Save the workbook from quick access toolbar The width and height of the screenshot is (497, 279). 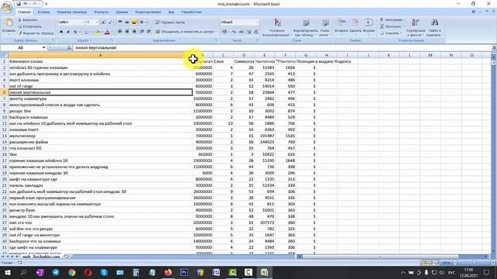tap(19, 4)
